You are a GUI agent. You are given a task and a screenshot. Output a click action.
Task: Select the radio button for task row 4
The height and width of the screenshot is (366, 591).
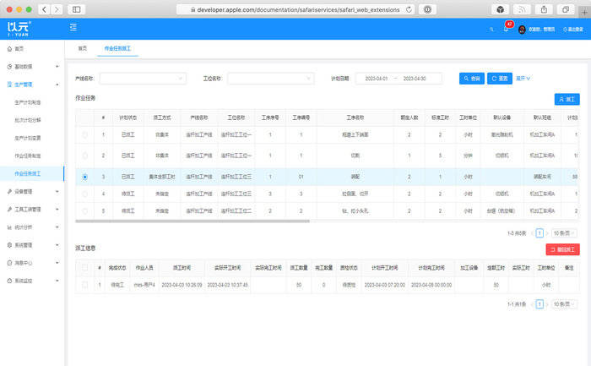tap(84, 194)
